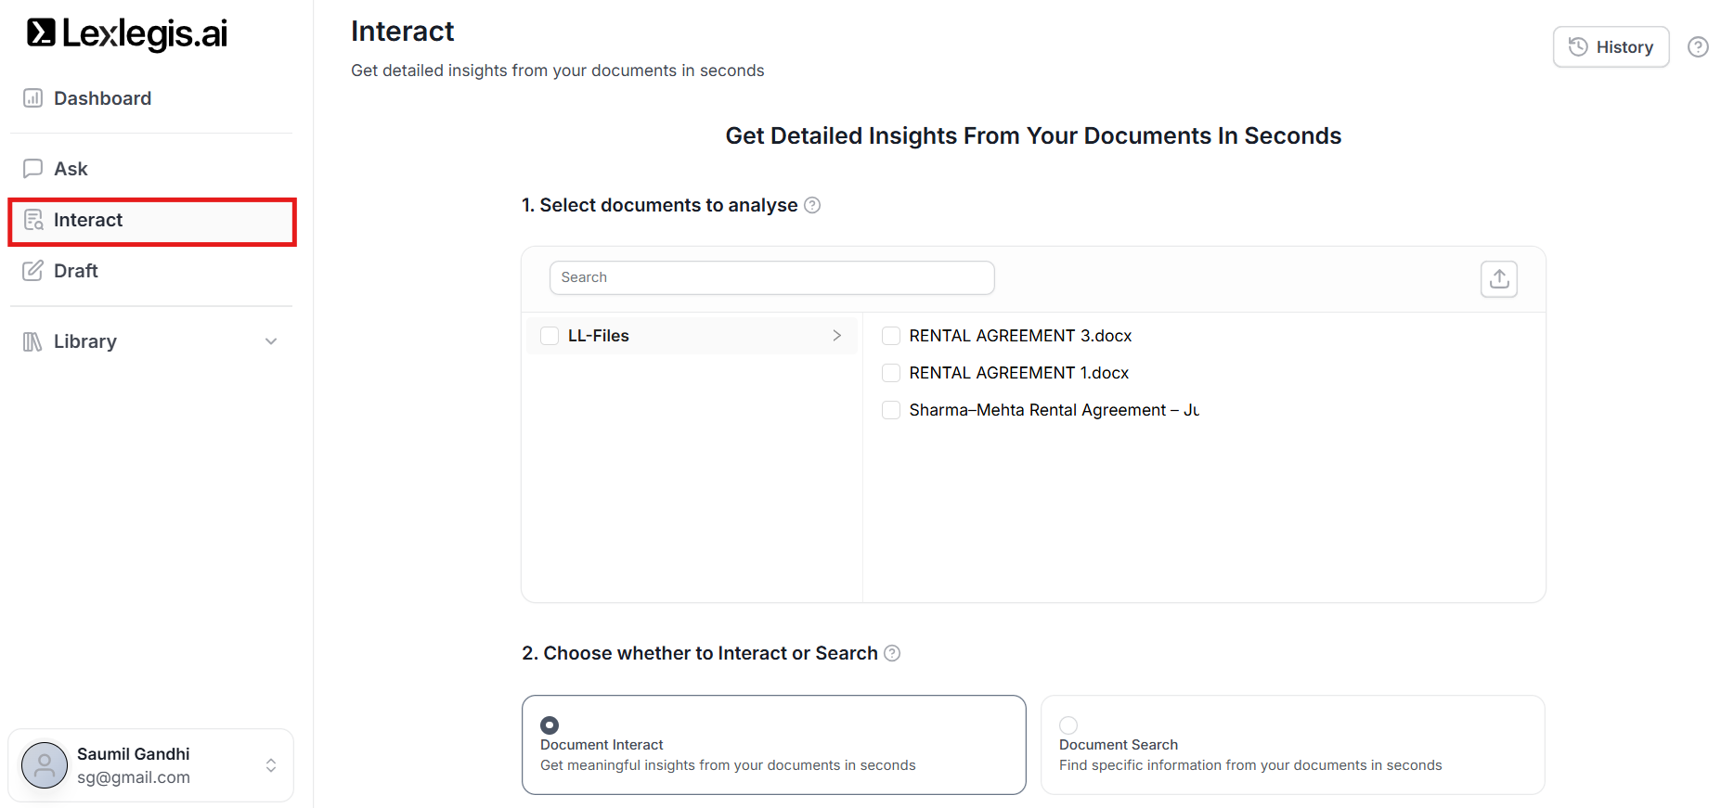Click the Lexlegis.ai logo
This screenshot has width=1734, height=808.
[127, 33]
